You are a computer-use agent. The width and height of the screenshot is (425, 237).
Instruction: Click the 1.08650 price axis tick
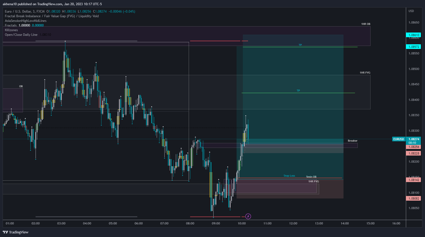pyautogui.click(x=414, y=22)
